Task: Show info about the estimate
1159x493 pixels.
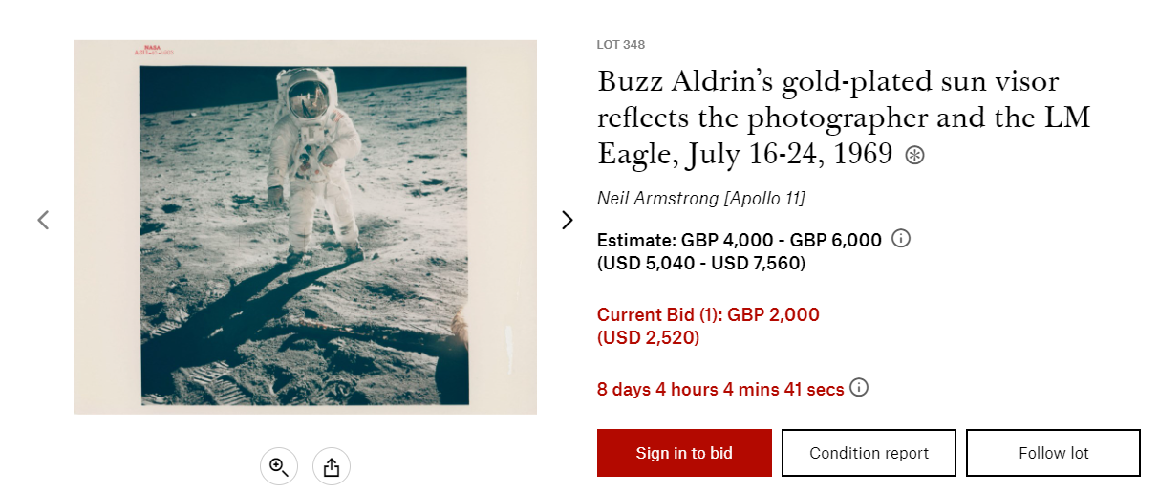Action: click(x=900, y=239)
